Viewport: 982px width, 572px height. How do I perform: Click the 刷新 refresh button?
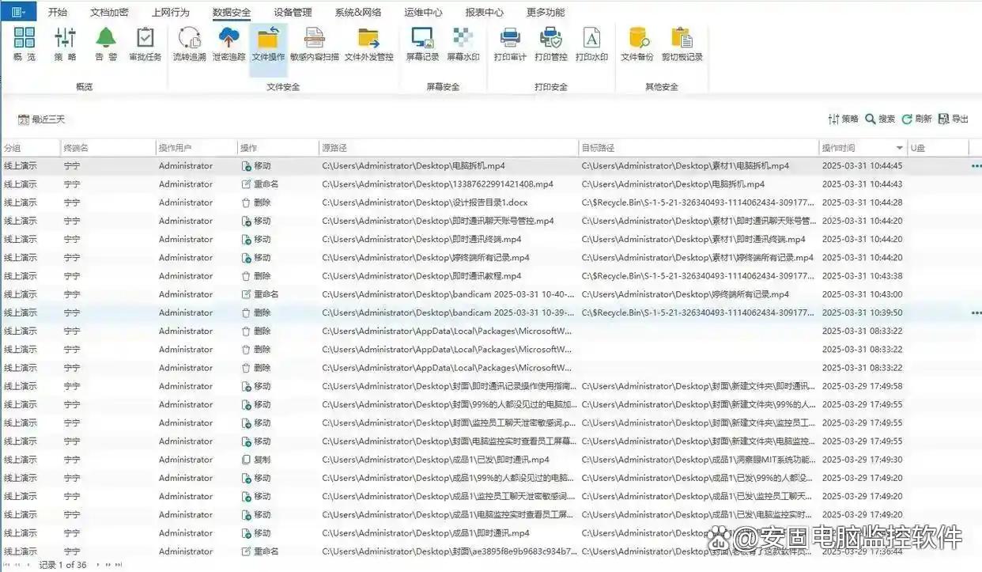916,119
